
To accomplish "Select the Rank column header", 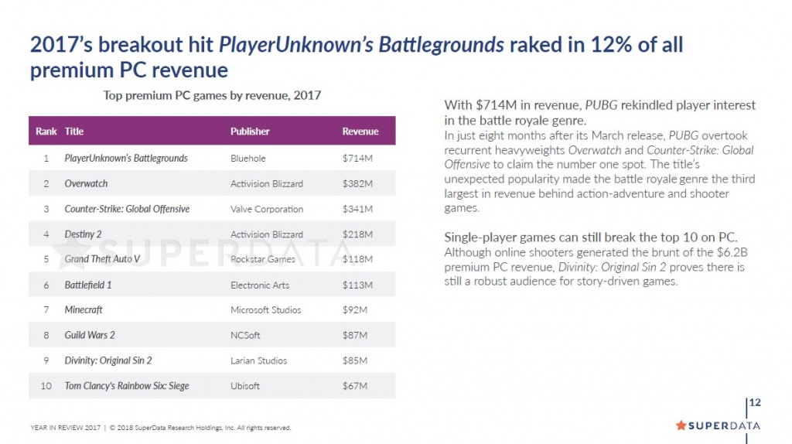I will [46, 131].
